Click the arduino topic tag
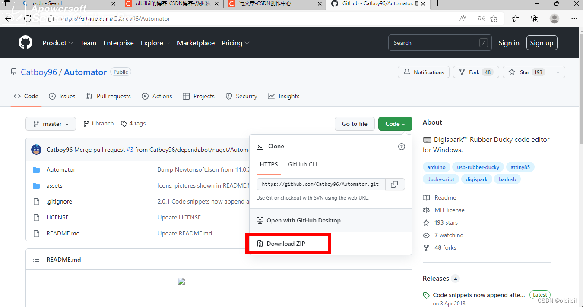The height and width of the screenshot is (307, 583). (436, 167)
